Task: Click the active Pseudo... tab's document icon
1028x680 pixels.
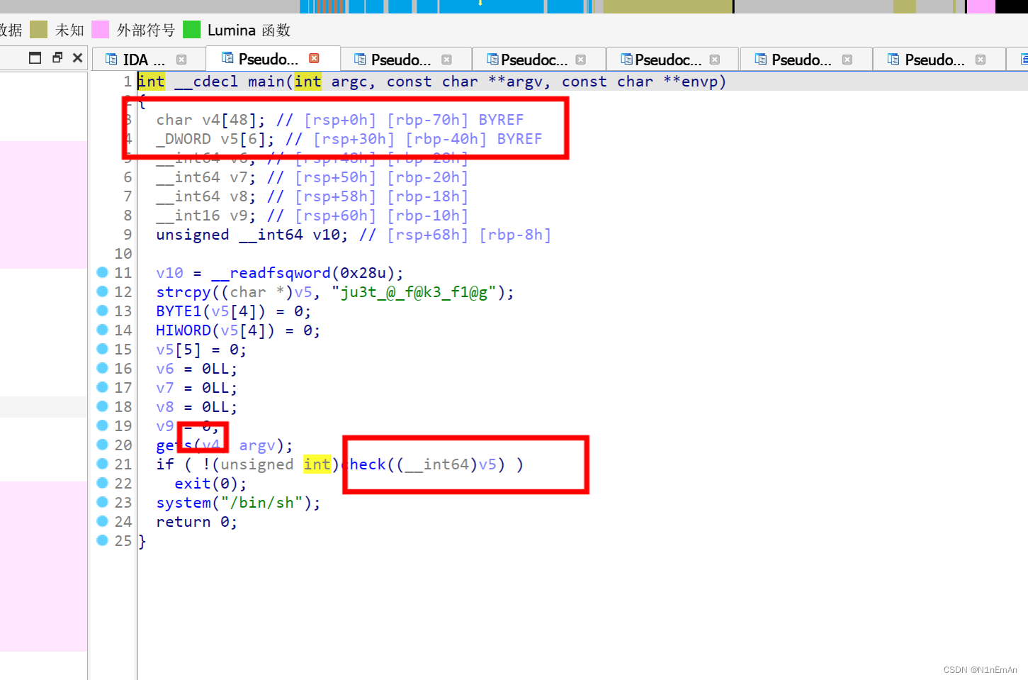Action: pyautogui.click(x=227, y=58)
